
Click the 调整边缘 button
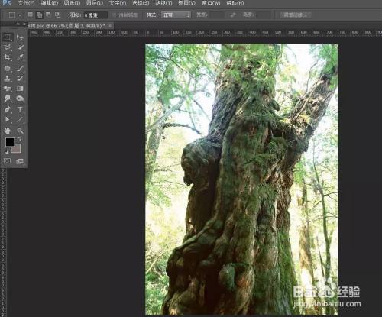point(296,15)
